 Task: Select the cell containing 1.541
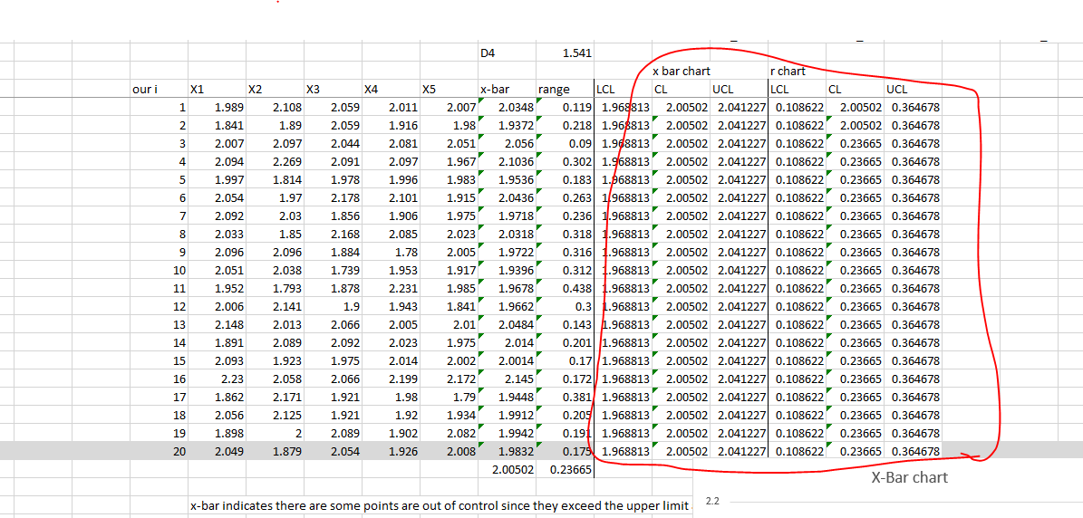point(565,53)
